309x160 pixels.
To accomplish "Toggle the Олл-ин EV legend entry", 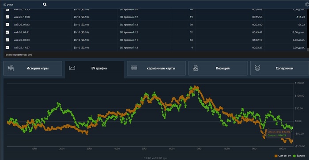I will [x=283, y=156].
